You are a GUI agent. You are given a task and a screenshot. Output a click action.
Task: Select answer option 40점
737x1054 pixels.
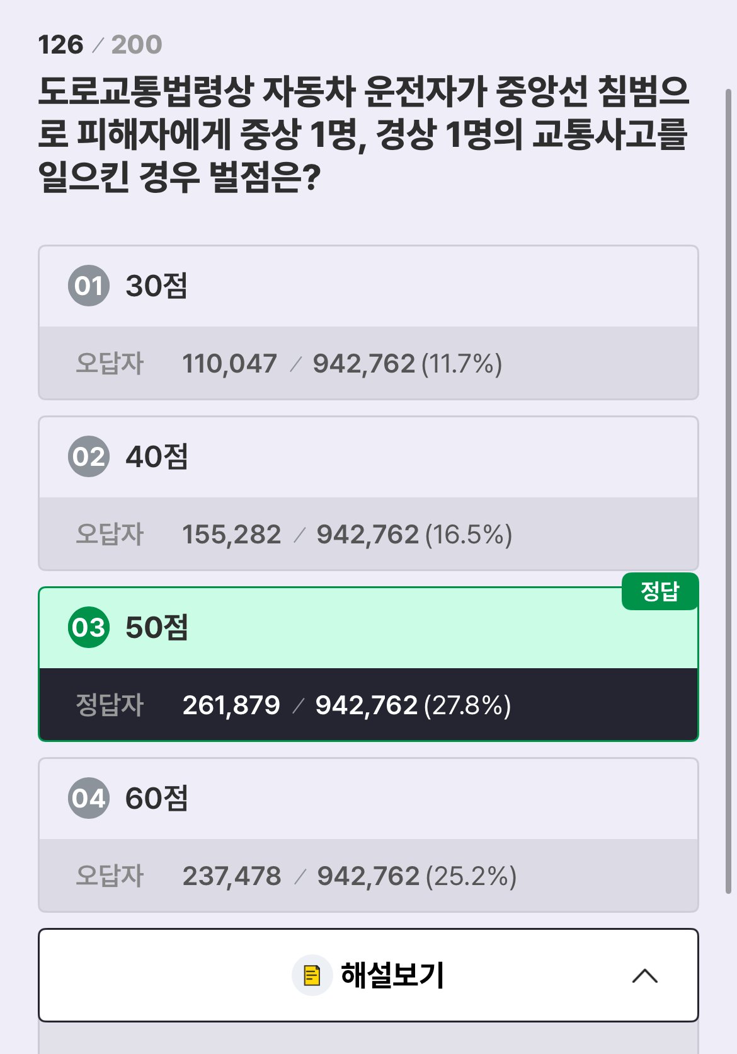[368, 457]
